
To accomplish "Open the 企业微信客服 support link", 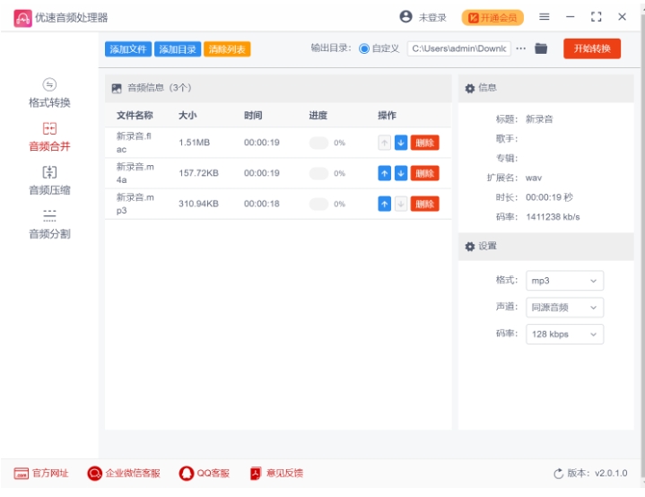I will pos(124,473).
